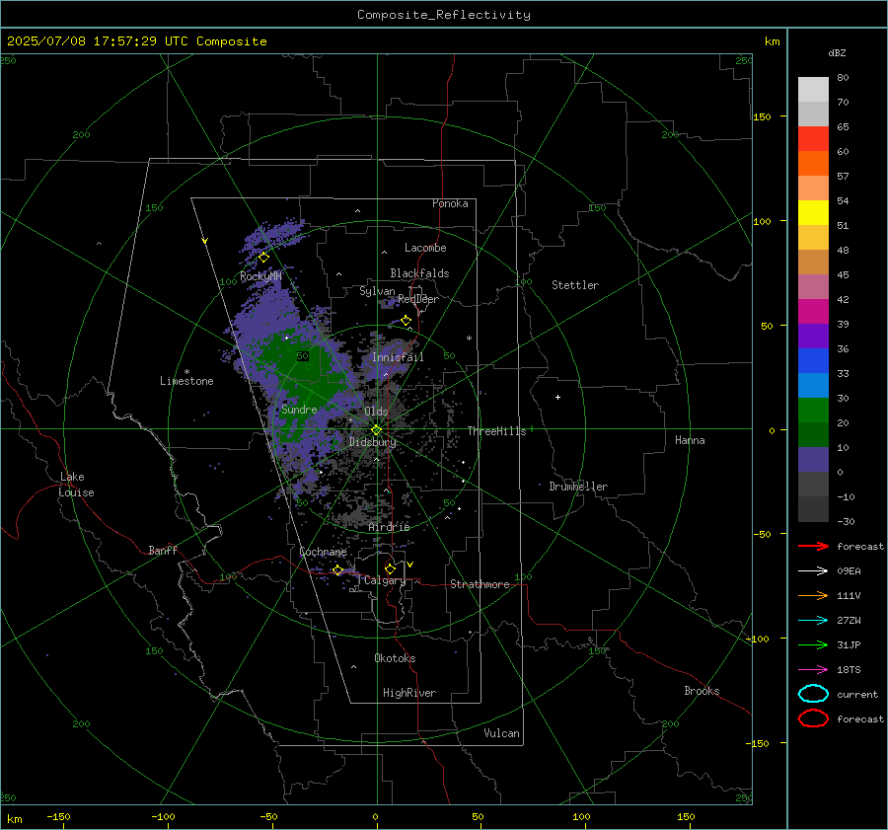Pick the slate purple 0–10 dBZ swatch

pyautogui.click(x=813, y=460)
